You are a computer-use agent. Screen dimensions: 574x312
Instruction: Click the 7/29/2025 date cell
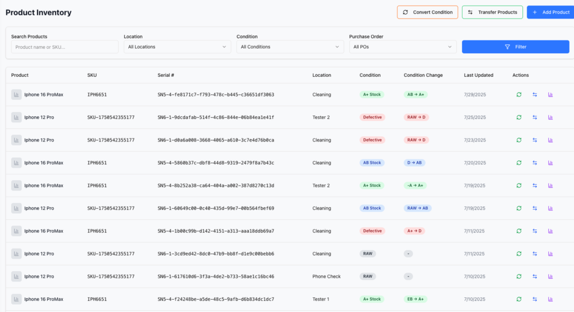tap(475, 95)
